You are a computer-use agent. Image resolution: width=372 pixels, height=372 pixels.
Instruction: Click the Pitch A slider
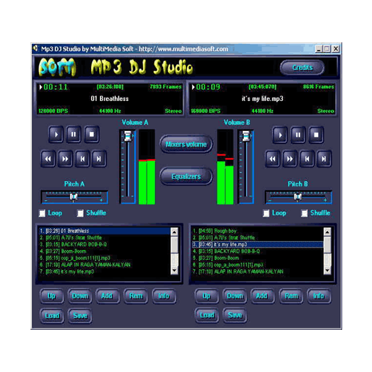74,197
